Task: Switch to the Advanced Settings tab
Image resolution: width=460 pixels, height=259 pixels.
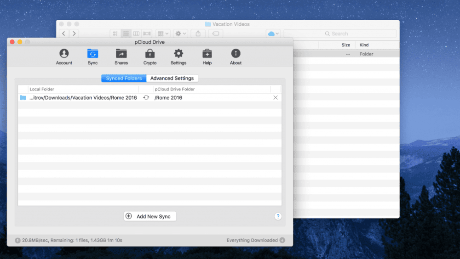Action: pyautogui.click(x=172, y=78)
